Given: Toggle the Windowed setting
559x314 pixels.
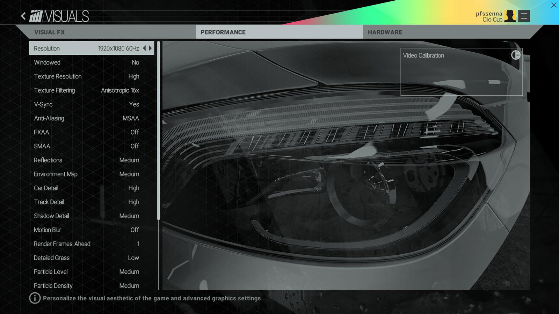Looking at the screenshot, I should 91,62.
